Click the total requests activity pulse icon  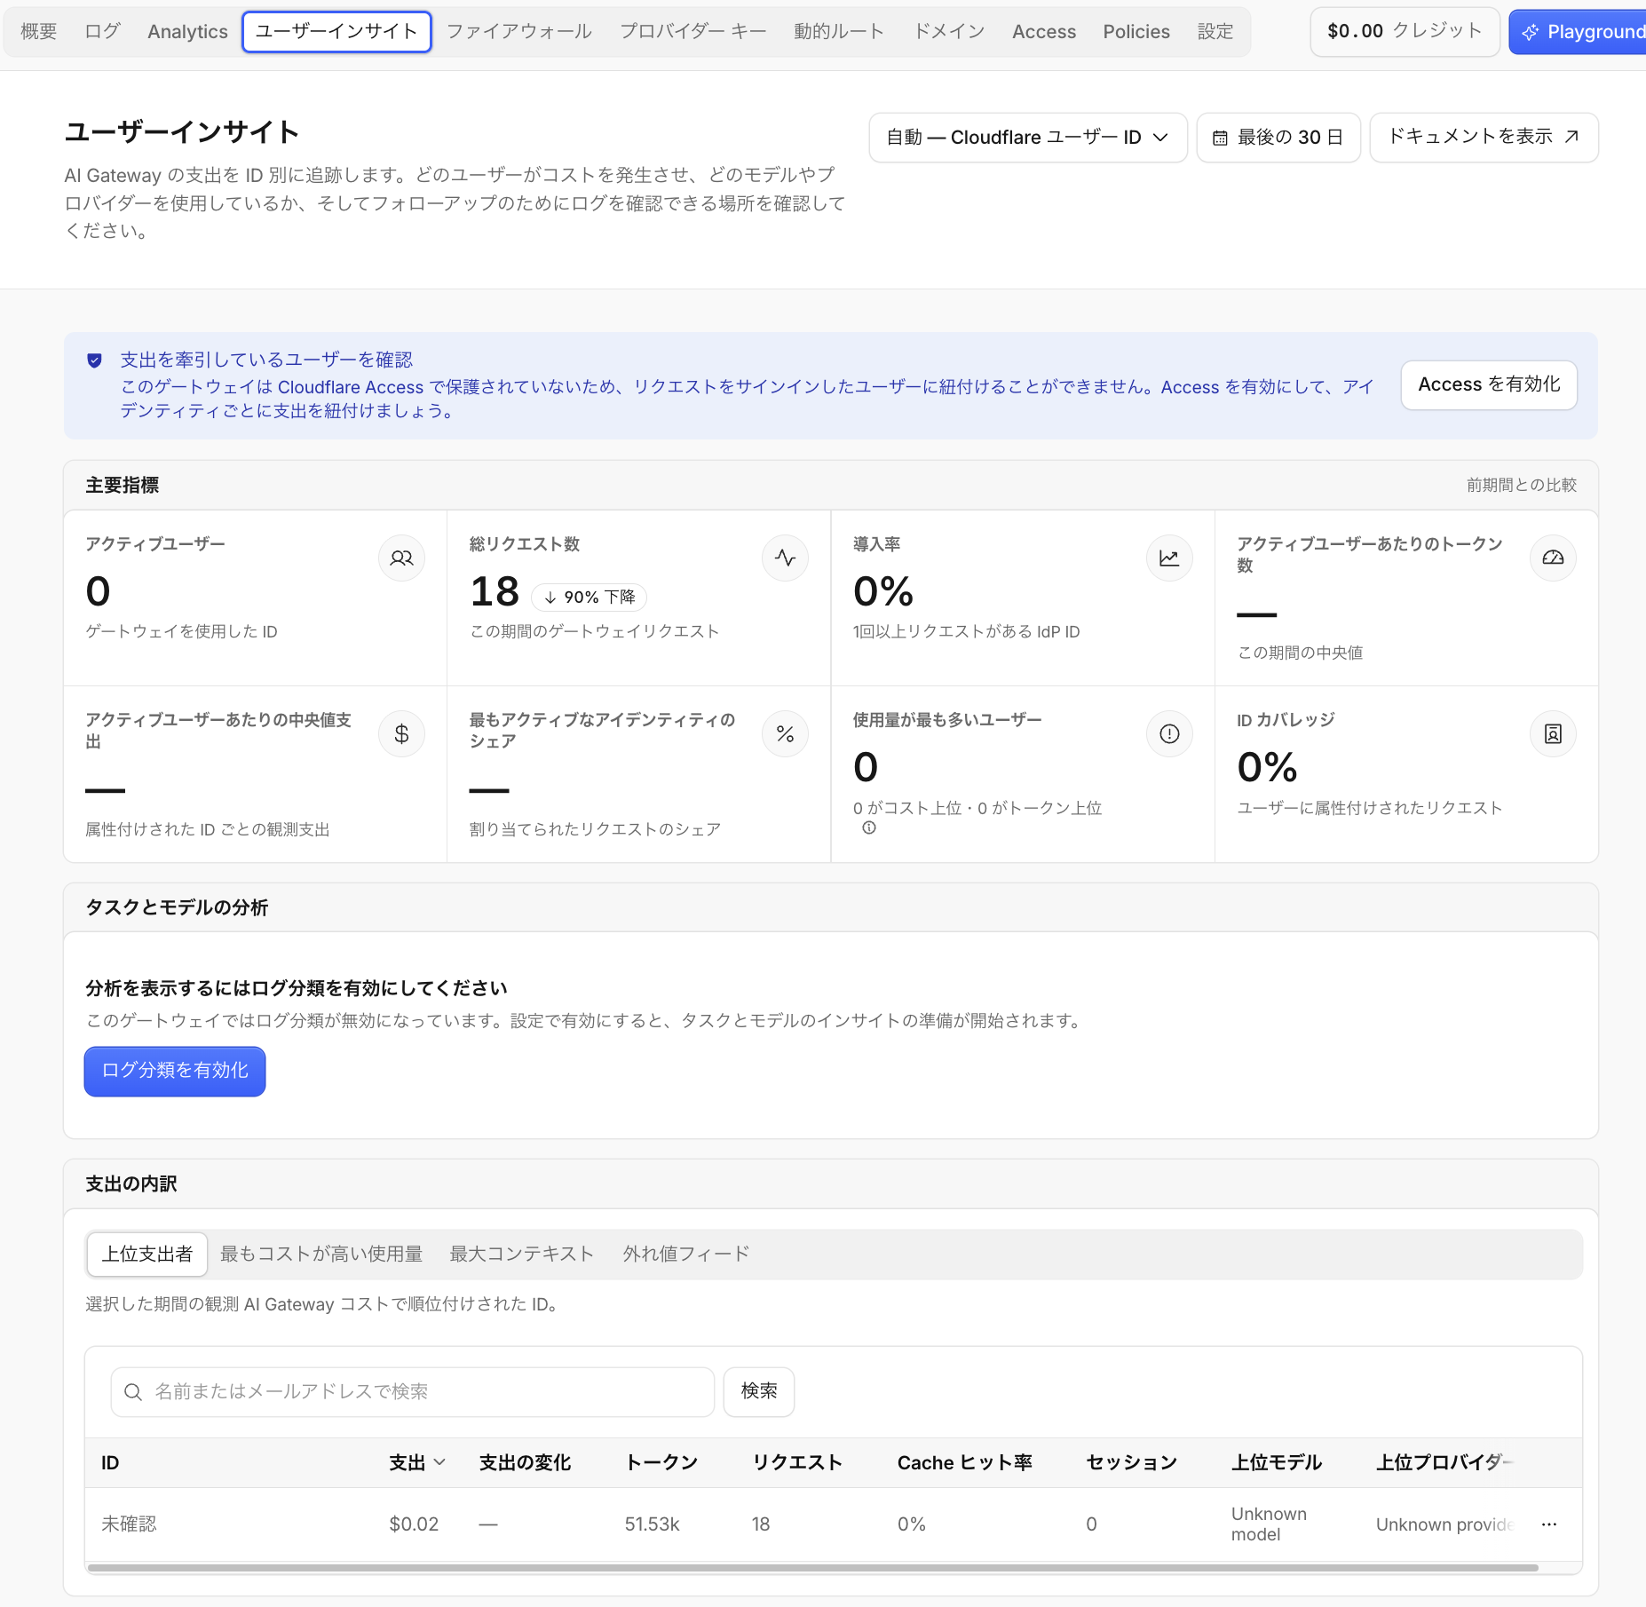[785, 558]
